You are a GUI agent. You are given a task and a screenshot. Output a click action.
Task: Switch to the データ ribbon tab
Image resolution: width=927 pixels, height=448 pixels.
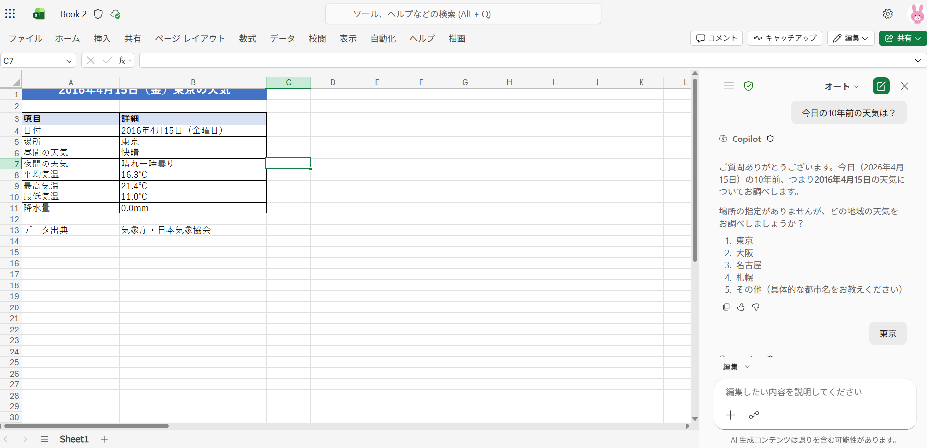282,38
